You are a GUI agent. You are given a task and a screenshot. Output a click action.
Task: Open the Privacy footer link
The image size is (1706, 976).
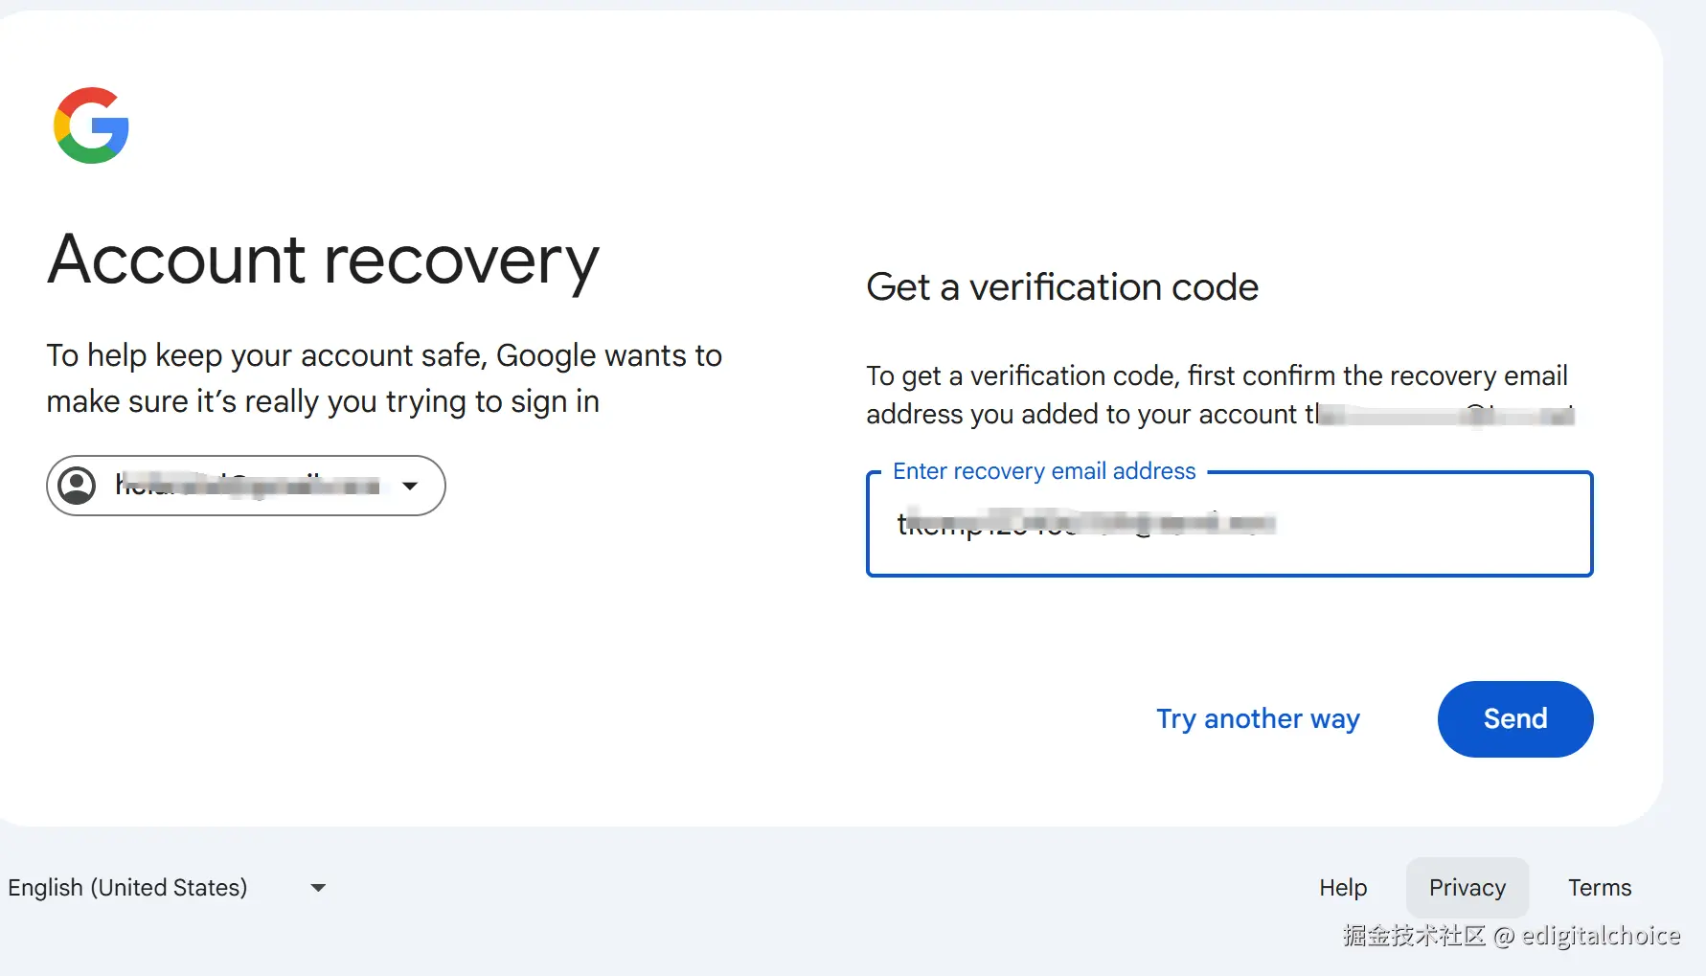1467,888
